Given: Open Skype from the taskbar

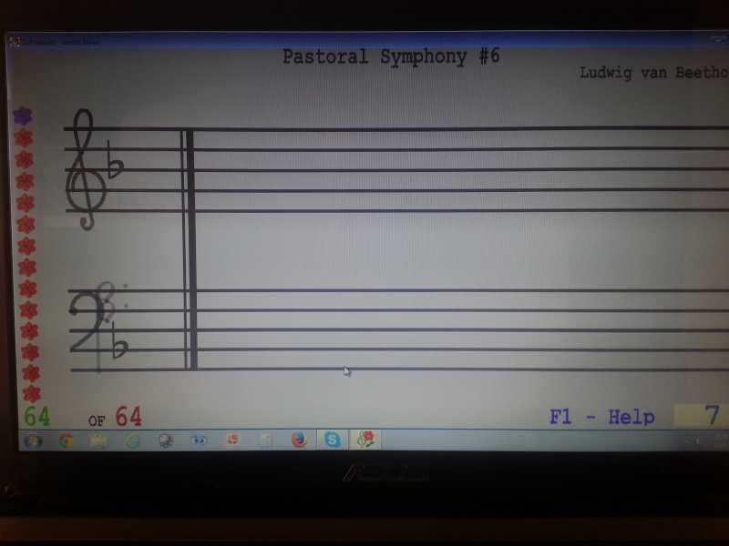Looking at the screenshot, I should coord(332,440).
